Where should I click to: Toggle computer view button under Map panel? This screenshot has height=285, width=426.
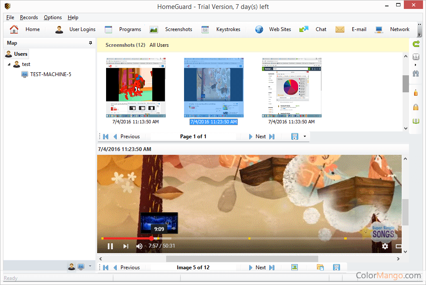tap(81, 267)
